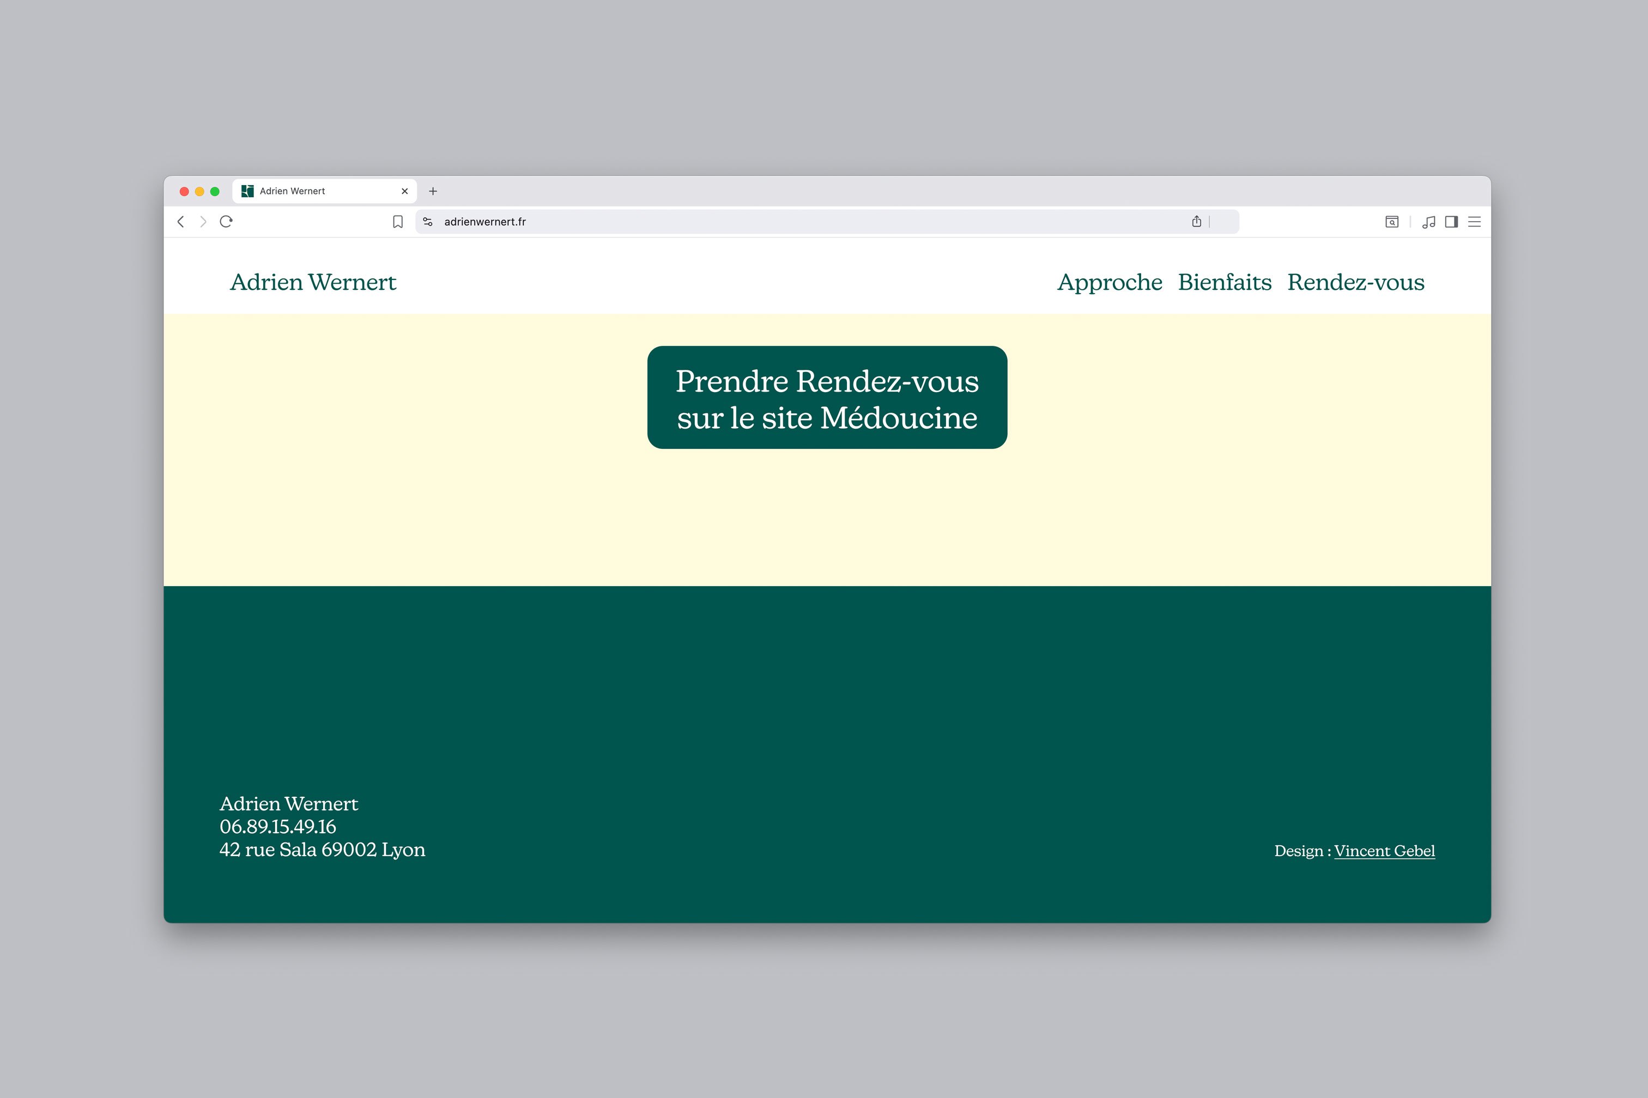The width and height of the screenshot is (1648, 1098).
Task: Click the share icon in address bar
Action: (x=1197, y=222)
